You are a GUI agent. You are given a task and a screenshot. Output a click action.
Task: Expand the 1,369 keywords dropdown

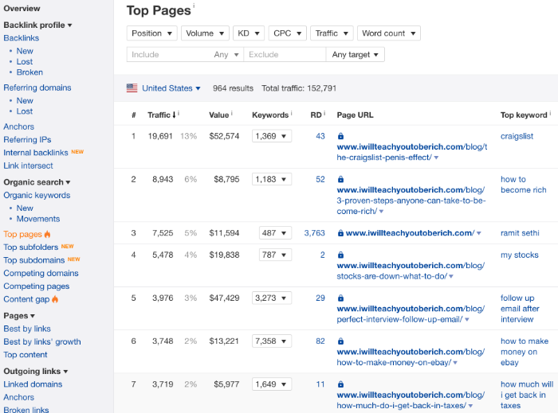[272, 136]
